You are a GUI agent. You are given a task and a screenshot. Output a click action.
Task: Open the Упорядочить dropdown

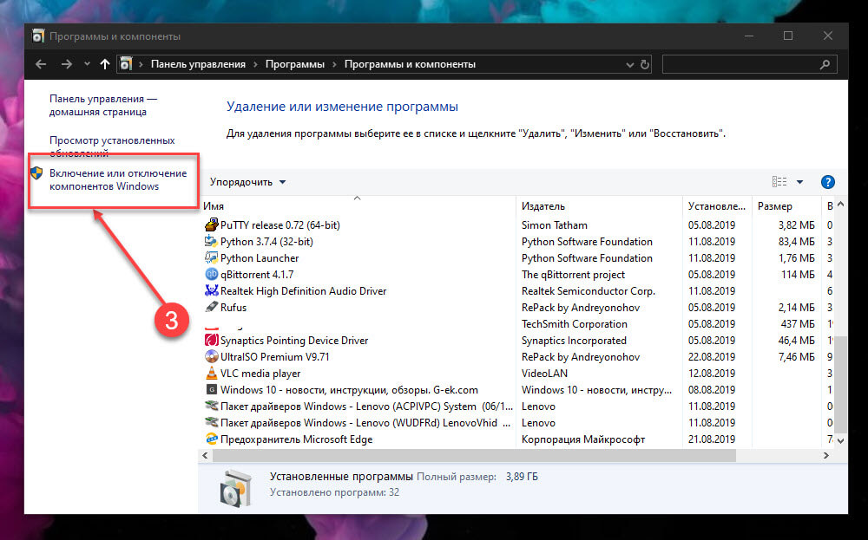tap(247, 182)
